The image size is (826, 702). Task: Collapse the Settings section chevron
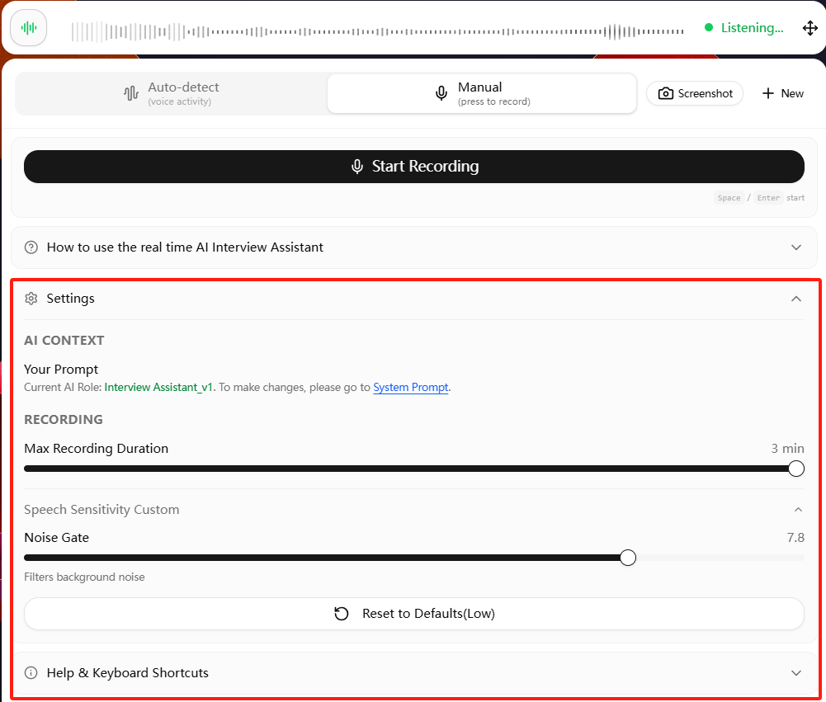(x=796, y=299)
